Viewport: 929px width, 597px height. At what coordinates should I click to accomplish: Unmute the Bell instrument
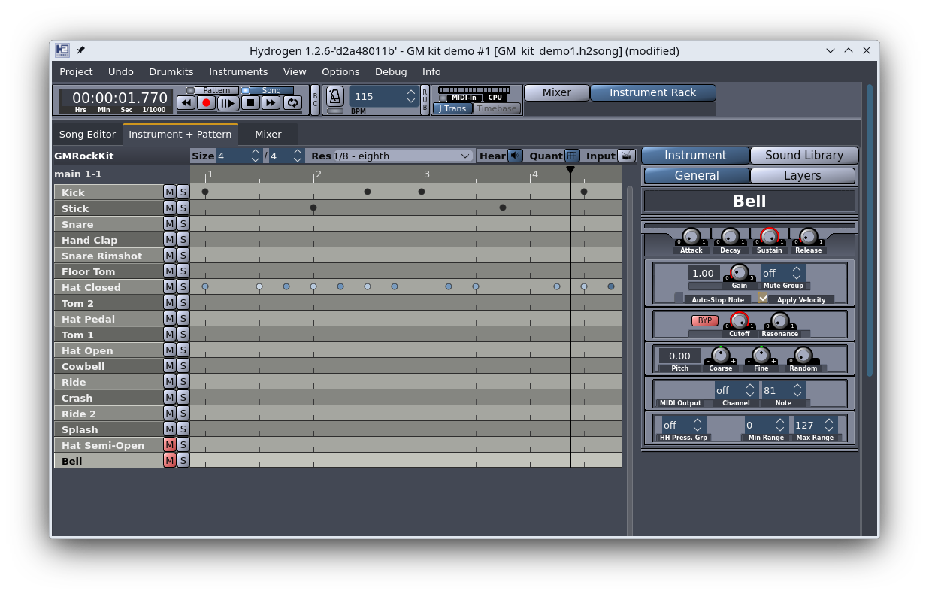[x=170, y=461]
